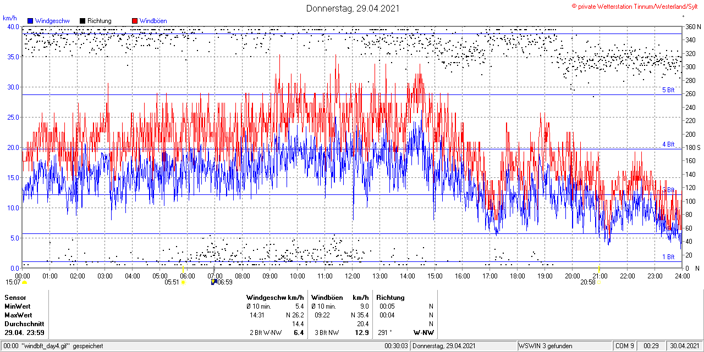704x352 pixels.
Task: Click the current wind speed value '6.4'
Action: click(299, 333)
